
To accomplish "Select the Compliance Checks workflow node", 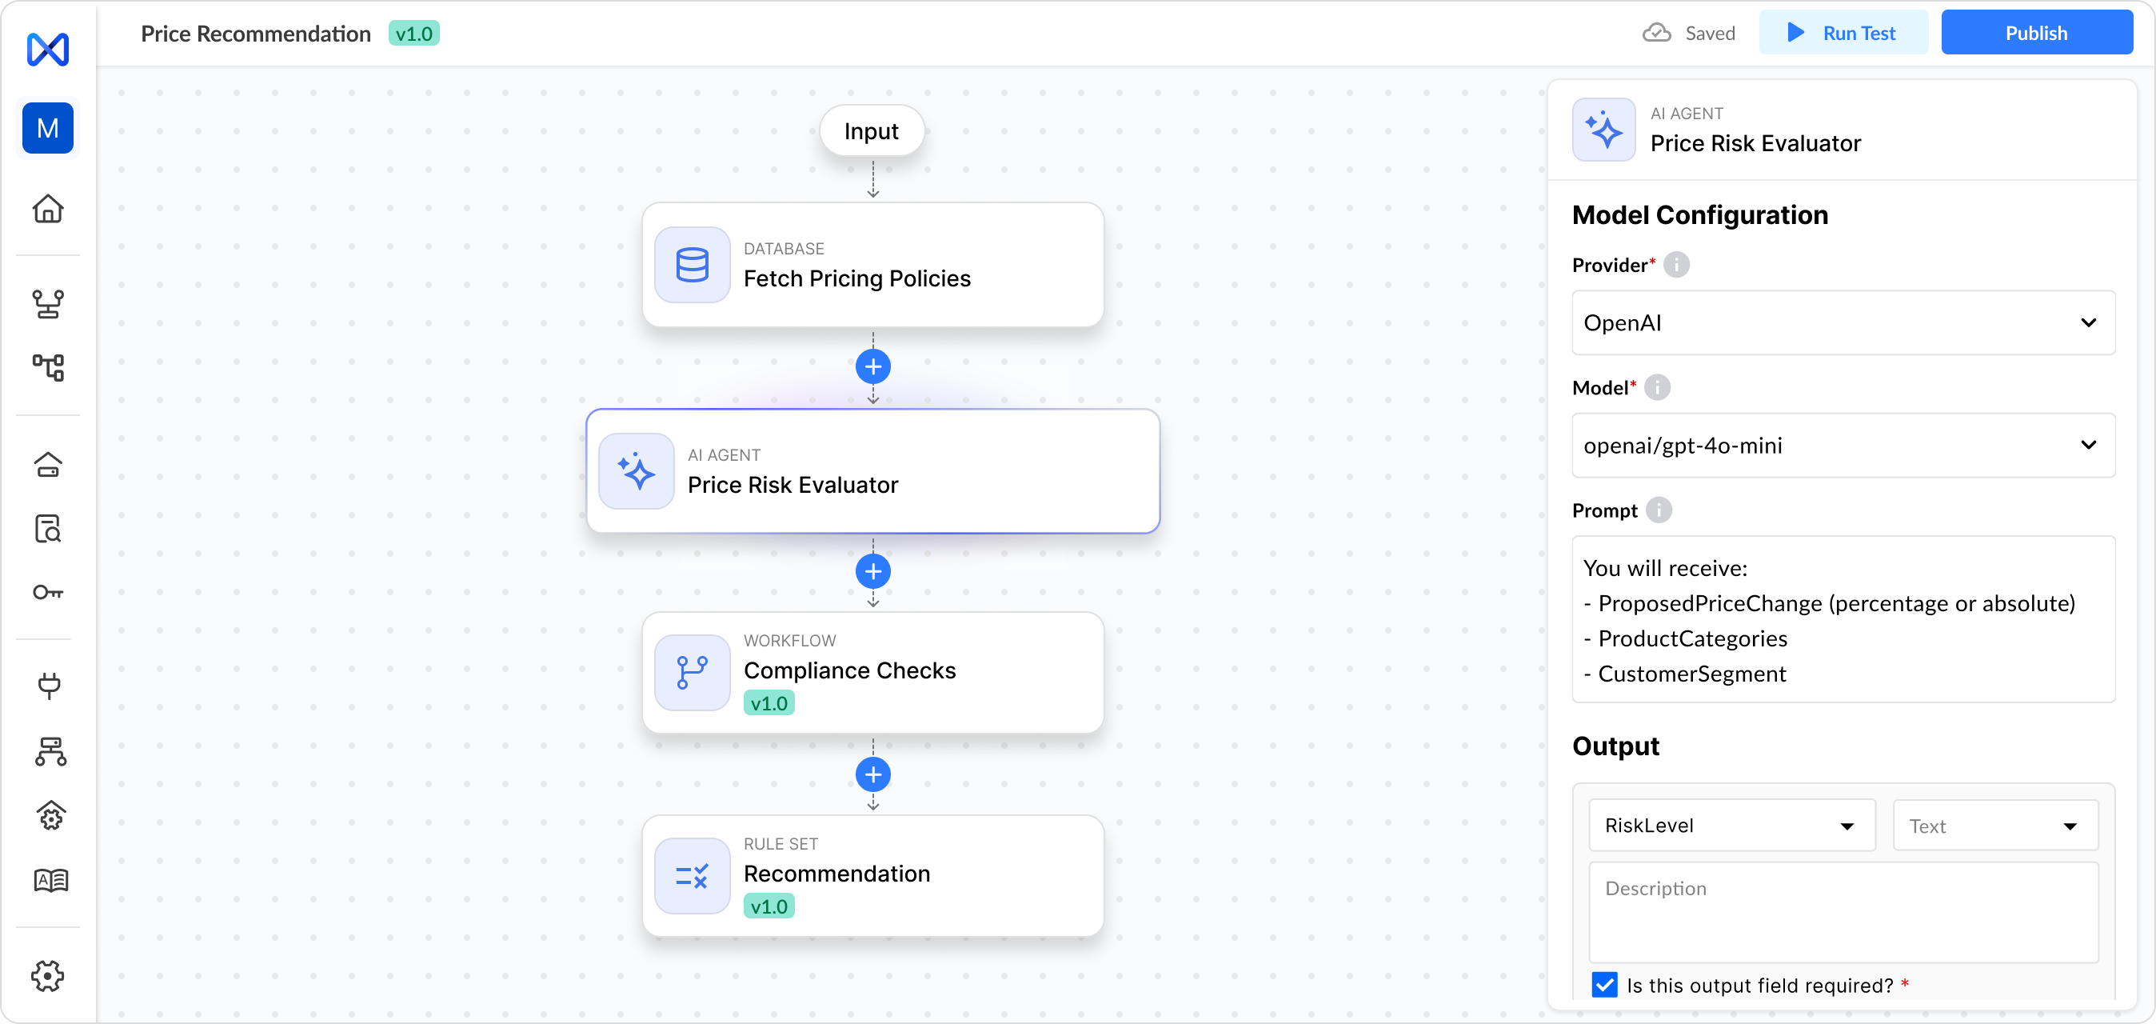I will click(873, 672).
